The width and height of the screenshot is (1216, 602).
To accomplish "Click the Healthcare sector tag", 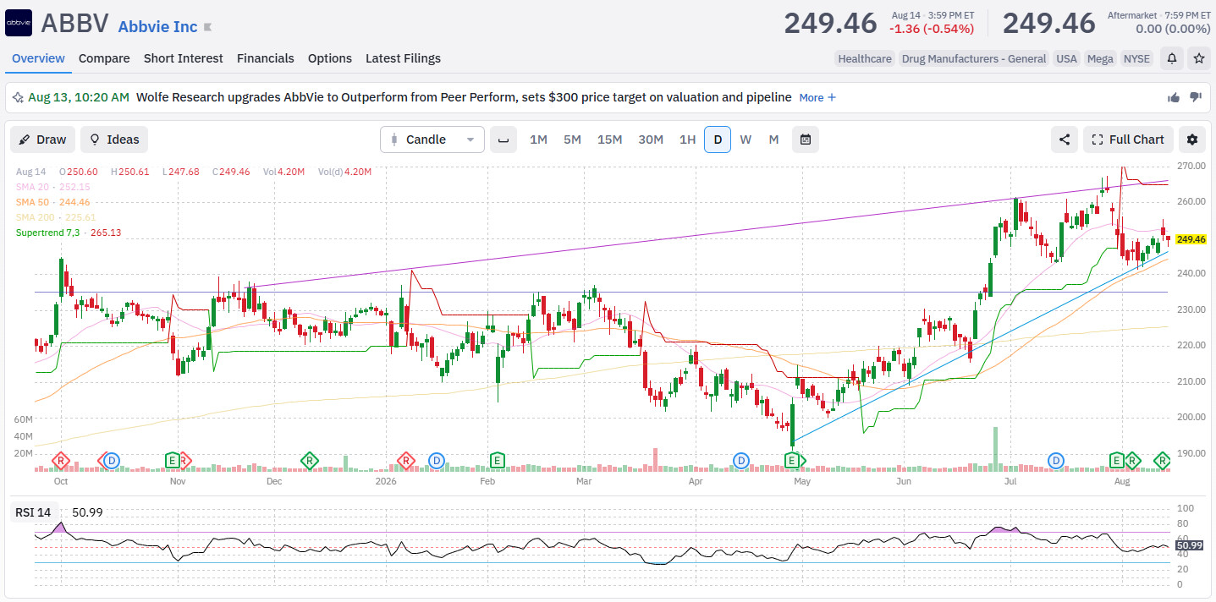I will 865,58.
